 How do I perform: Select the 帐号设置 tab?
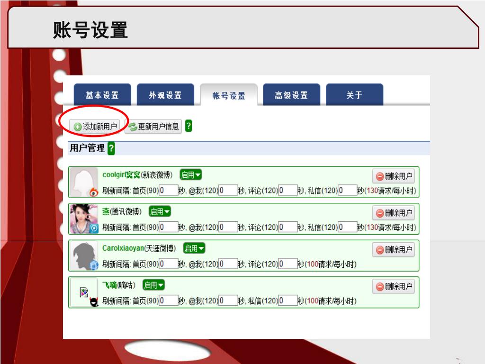[x=229, y=95]
